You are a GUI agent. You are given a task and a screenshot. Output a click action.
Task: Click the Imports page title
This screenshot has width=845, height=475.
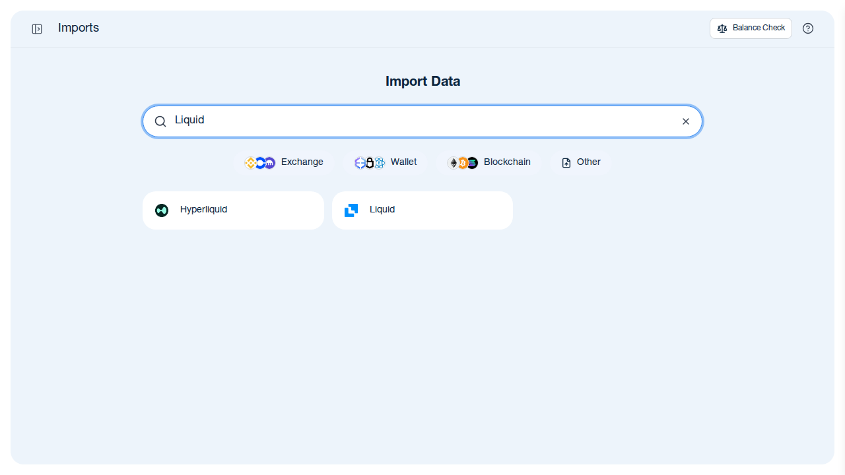tap(79, 28)
